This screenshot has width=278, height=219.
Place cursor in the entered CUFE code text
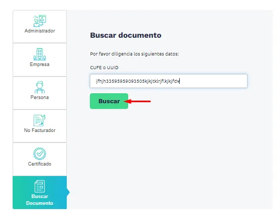[138, 81]
